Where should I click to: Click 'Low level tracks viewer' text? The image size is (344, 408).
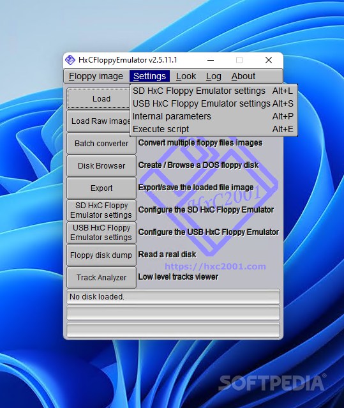point(178,277)
